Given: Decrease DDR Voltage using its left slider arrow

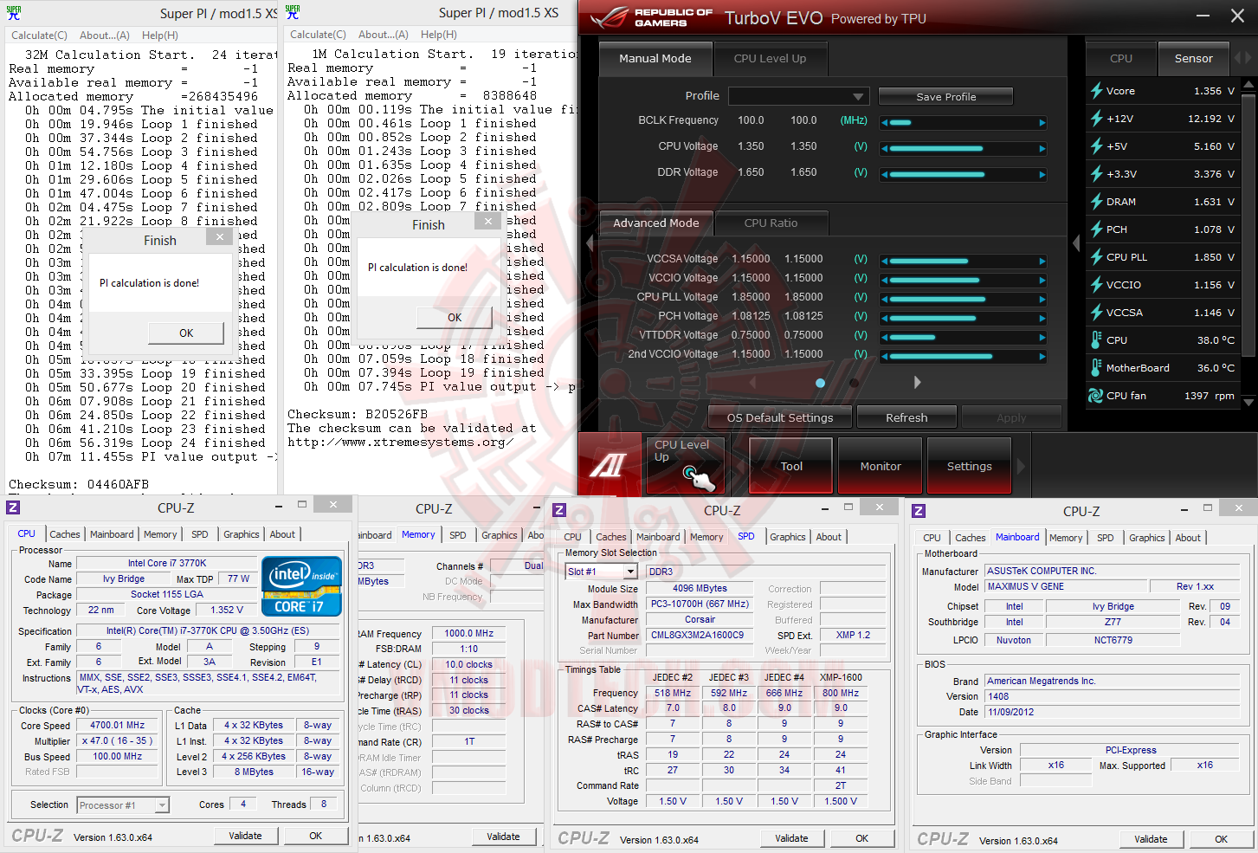Looking at the screenshot, I should tap(885, 175).
